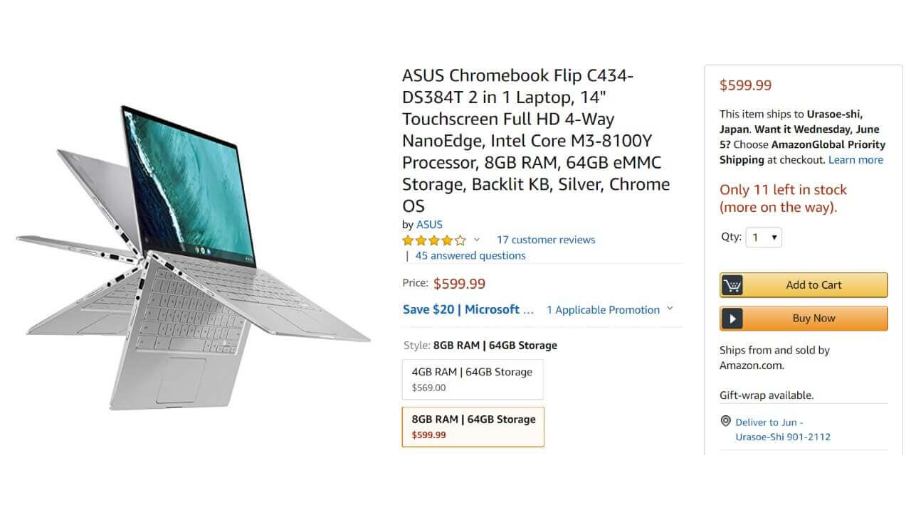Open the 17 customer reviews link
The width and height of the screenshot is (911, 512).
click(546, 240)
